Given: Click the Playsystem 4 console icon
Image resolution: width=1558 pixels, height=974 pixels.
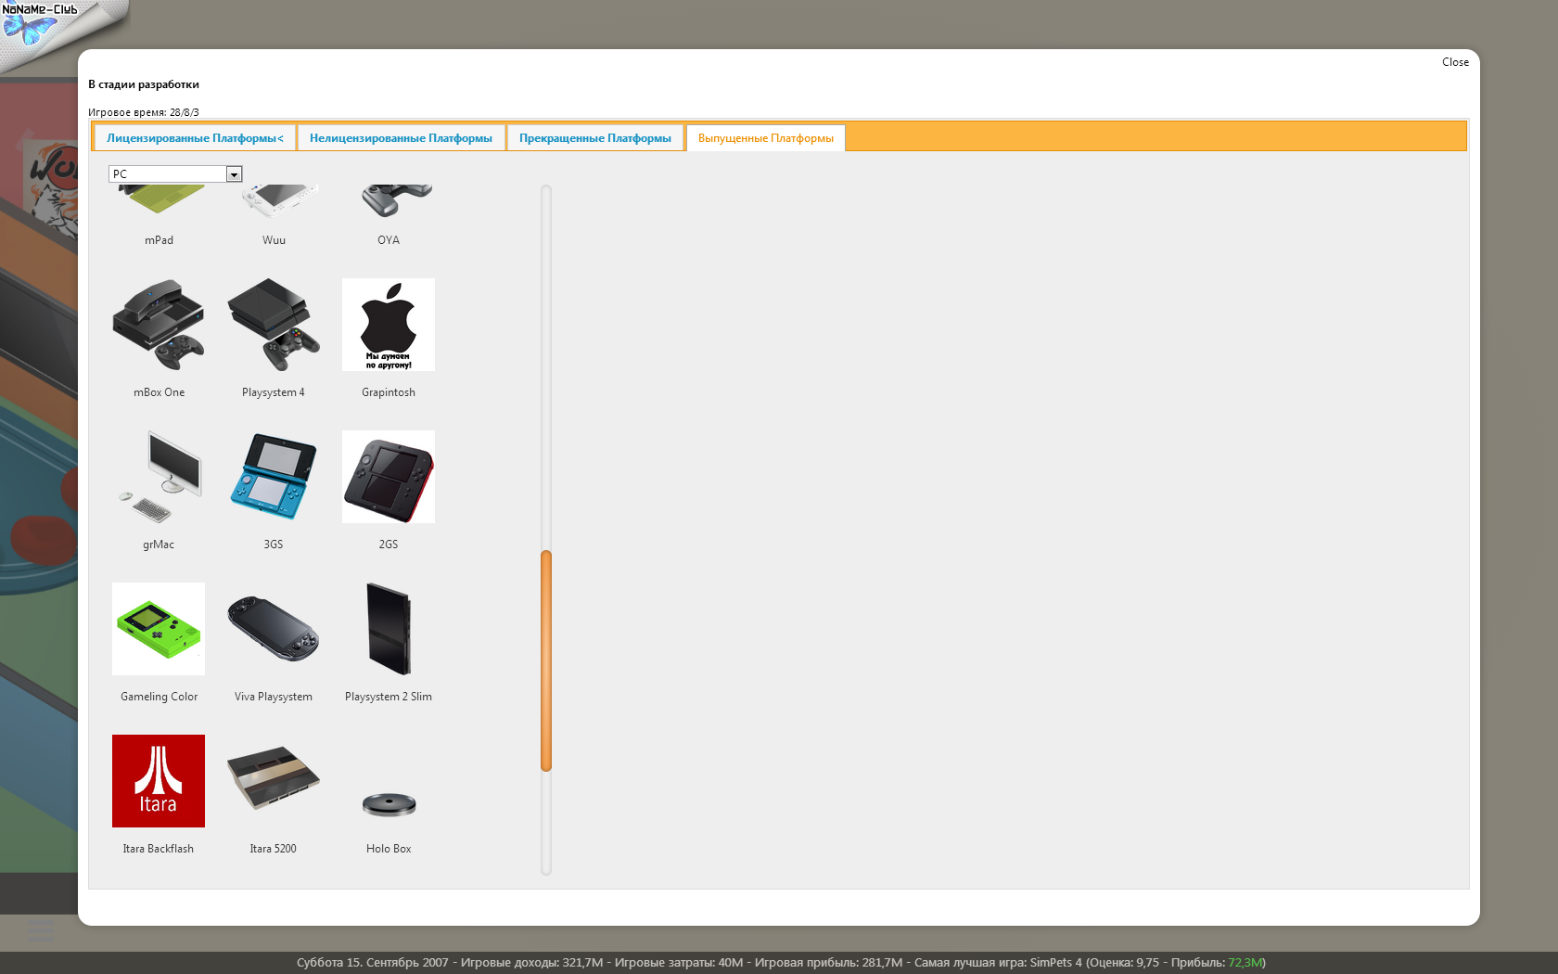Looking at the screenshot, I should (x=274, y=325).
